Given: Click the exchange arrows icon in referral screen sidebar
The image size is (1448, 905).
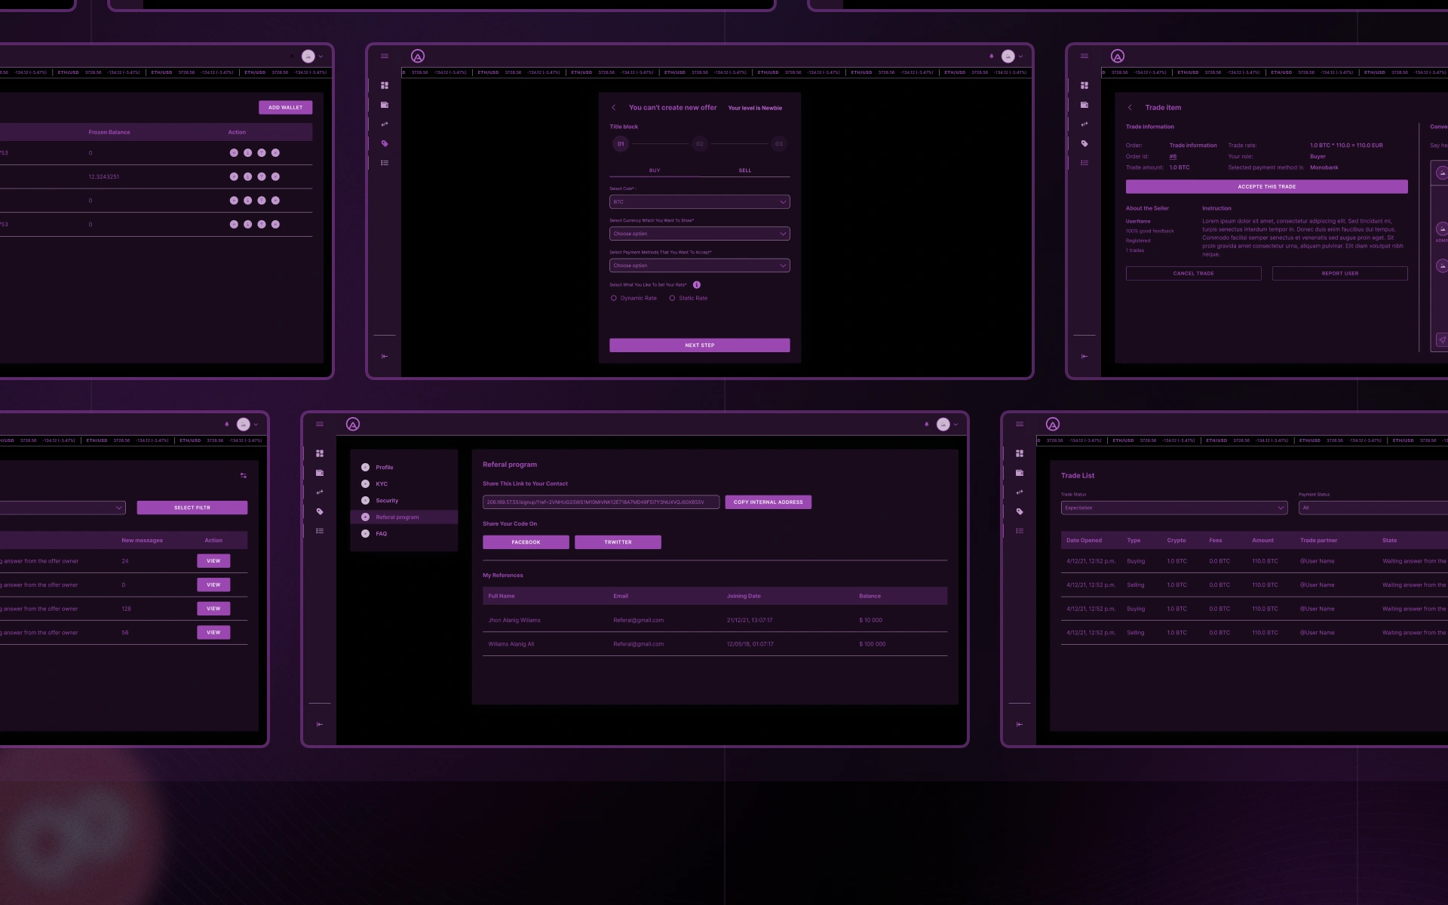Looking at the screenshot, I should coord(320,492).
